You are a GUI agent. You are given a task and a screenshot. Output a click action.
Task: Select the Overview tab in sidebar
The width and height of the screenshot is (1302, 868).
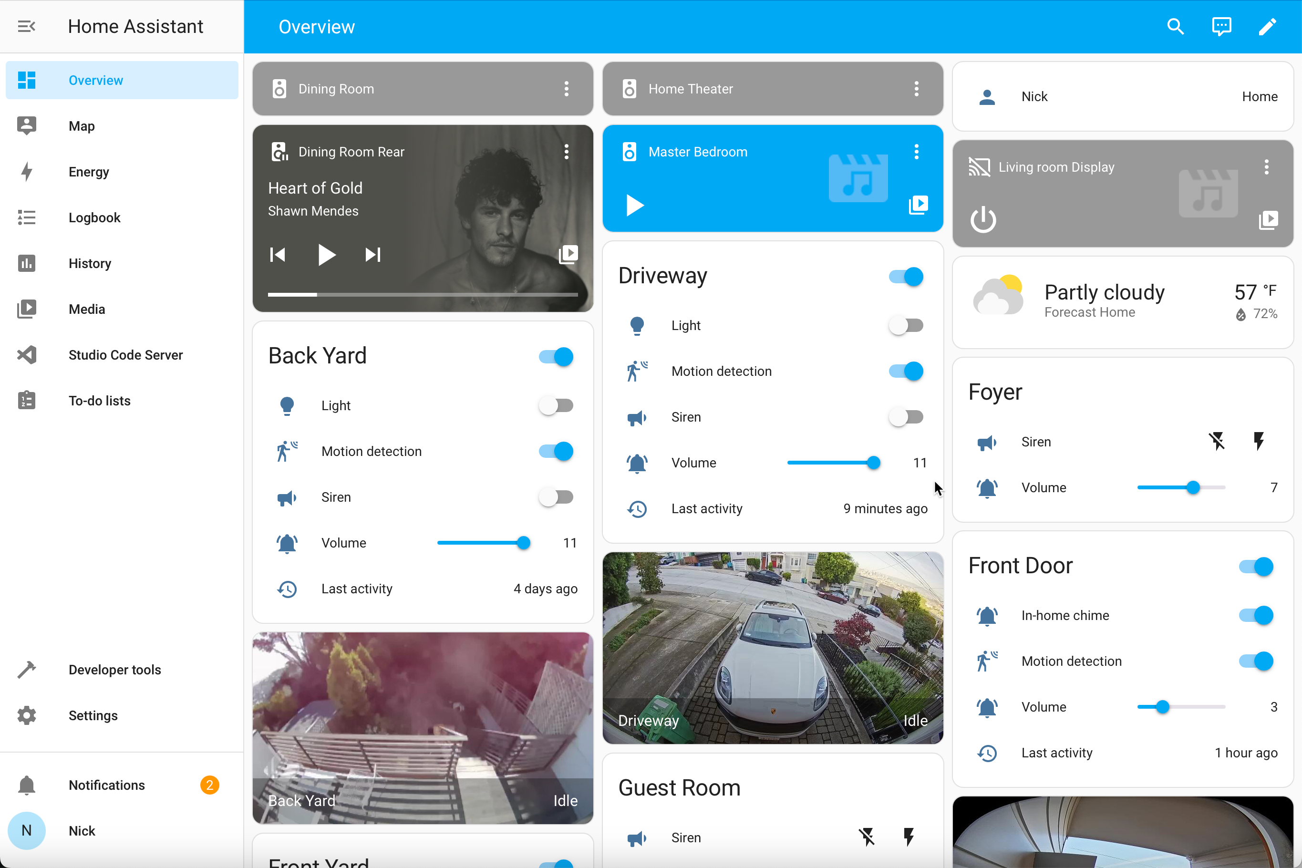[x=95, y=81]
